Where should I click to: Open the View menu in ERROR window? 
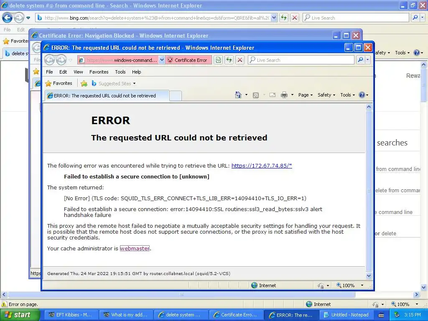coord(78,72)
